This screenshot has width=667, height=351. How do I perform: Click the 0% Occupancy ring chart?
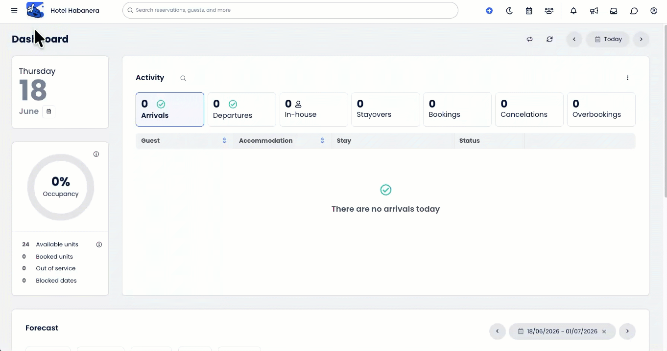click(61, 187)
